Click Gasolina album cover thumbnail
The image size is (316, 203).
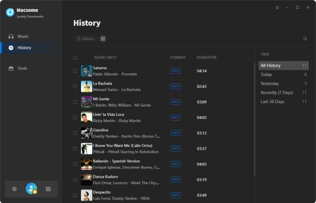point(87,133)
